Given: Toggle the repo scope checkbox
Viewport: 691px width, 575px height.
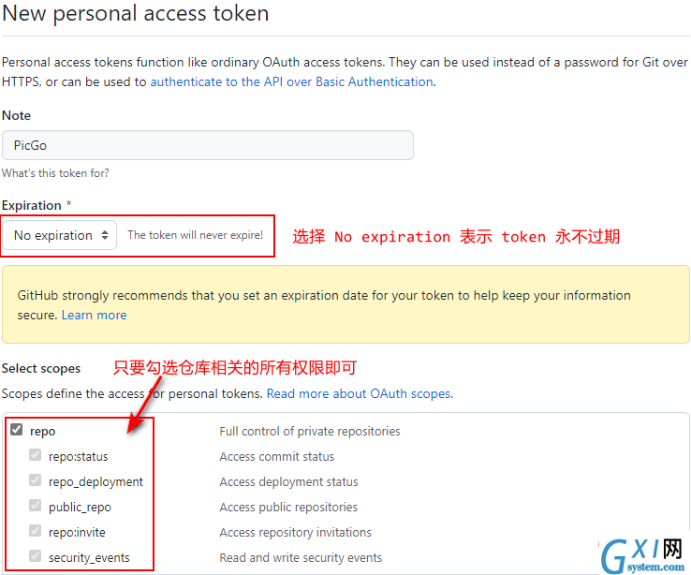Looking at the screenshot, I should 17,429.
